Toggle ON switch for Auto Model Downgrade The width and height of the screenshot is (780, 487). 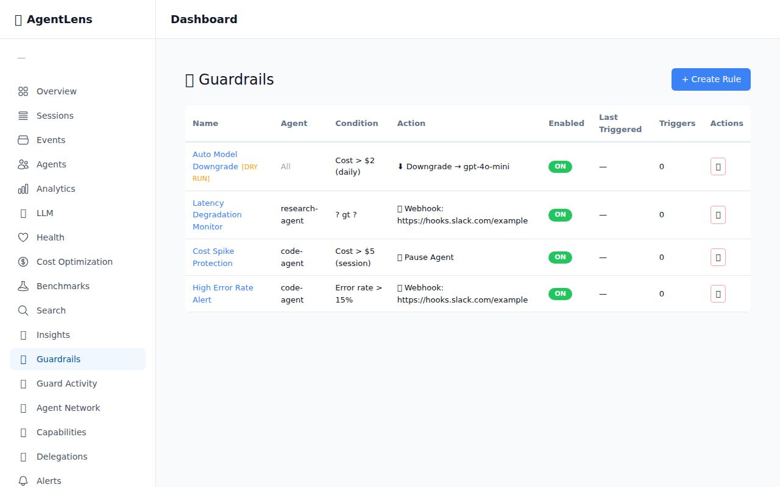point(560,166)
